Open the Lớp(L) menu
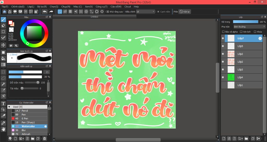This screenshot has height=142, width=267. coord(31,7)
